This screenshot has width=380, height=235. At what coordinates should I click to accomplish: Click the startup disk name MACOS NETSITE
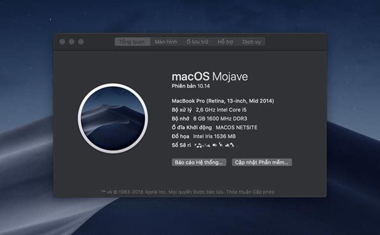[236, 127]
